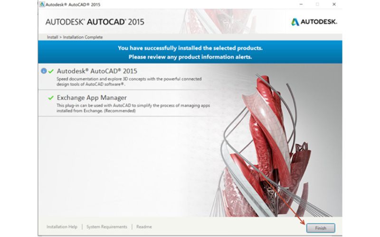Click the Autodesk logo at top right
Screen dimensions: 380x237
click(x=314, y=22)
